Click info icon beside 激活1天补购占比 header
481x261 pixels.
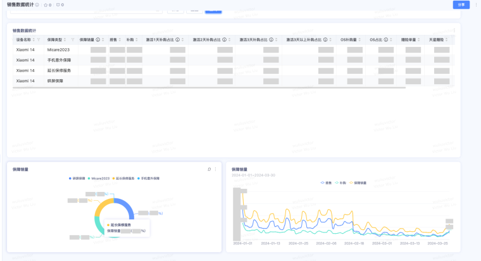(178, 39)
